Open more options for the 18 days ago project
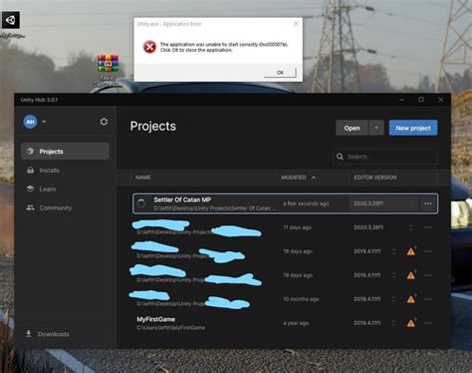 tap(428, 251)
